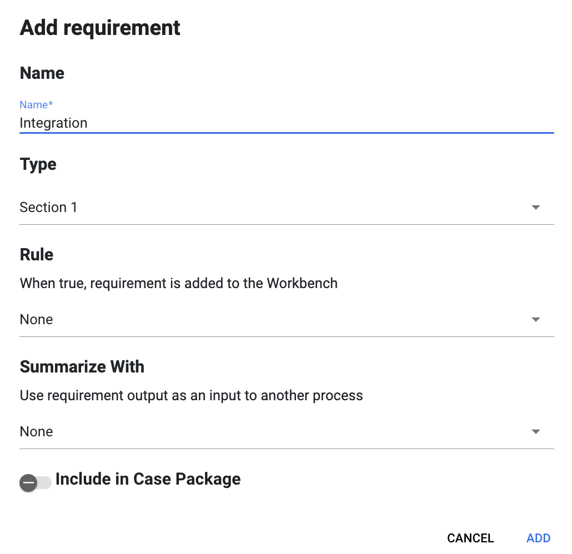Image resolution: width=572 pixels, height=554 pixels.
Task: Click the small blue Name* field label
Action: point(36,105)
